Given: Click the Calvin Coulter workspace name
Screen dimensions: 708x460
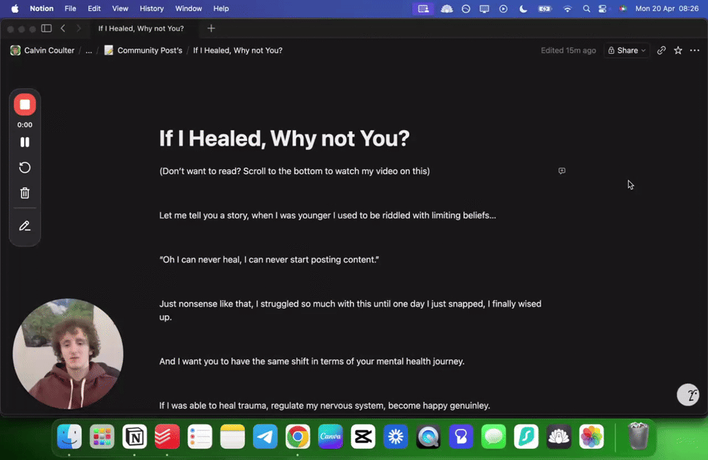Looking at the screenshot, I should click(48, 50).
